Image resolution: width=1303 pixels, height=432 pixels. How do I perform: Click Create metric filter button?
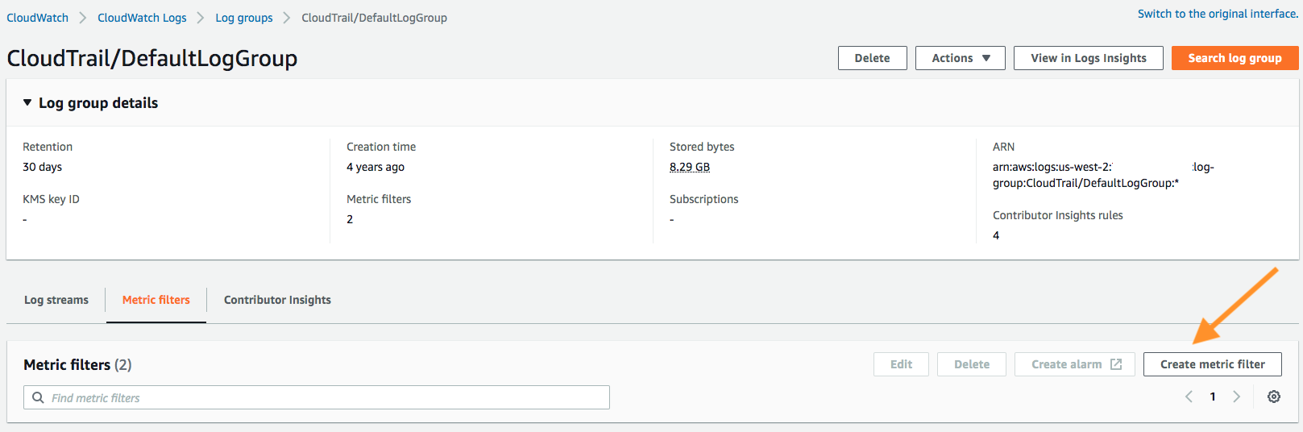click(1213, 364)
